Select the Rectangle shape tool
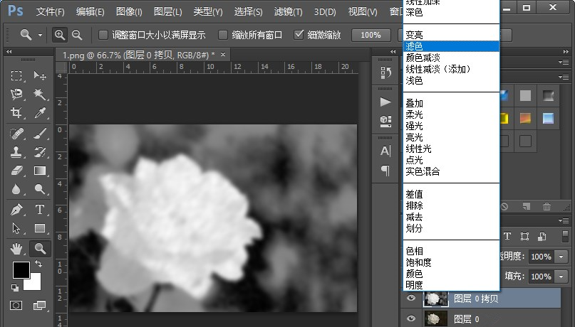The width and height of the screenshot is (575, 327). click(x=40, y=228)
